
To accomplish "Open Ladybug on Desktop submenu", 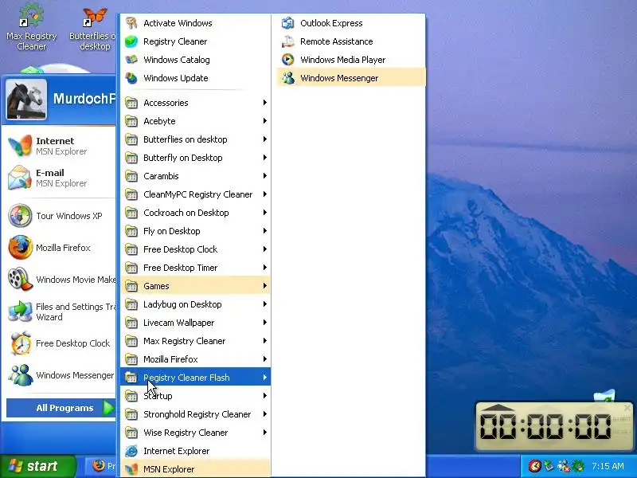I will (x=195, y=304).
